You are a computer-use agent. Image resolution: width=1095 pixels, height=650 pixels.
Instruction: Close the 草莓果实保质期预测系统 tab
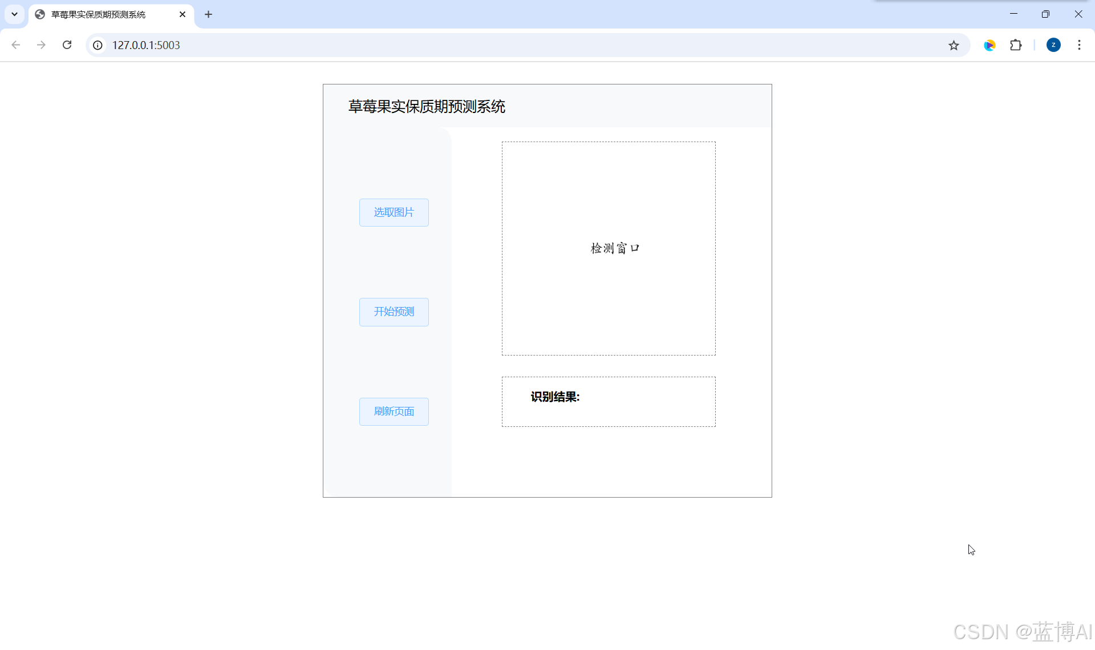(x=182, y=14)
